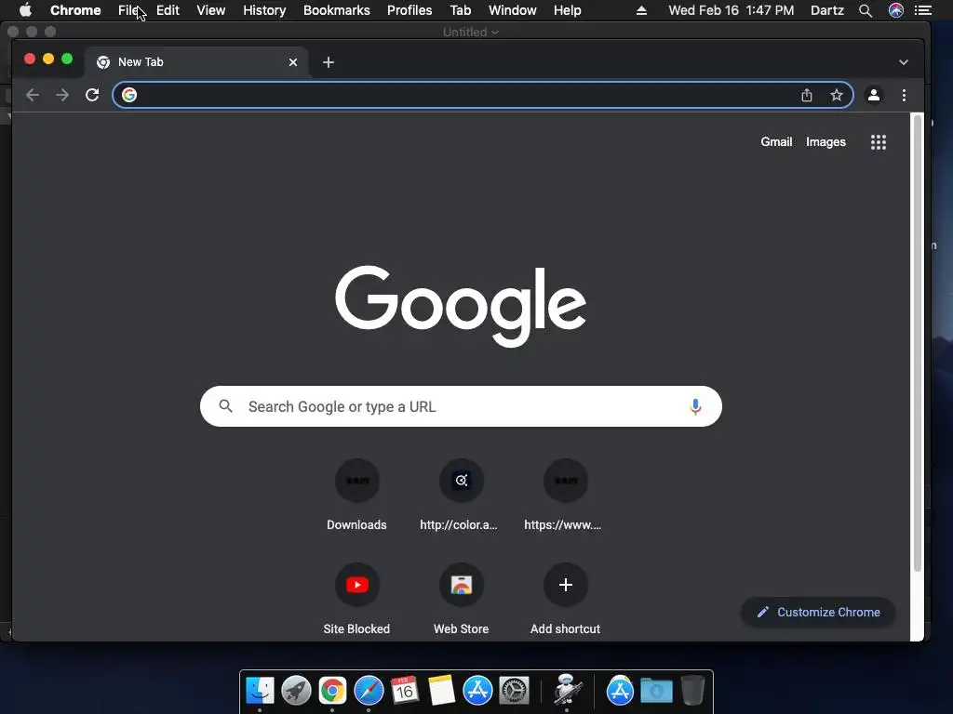Focus the Chrome address bar
The width and height of the screenshot is (953, 714).
click(x=483, y=96)
